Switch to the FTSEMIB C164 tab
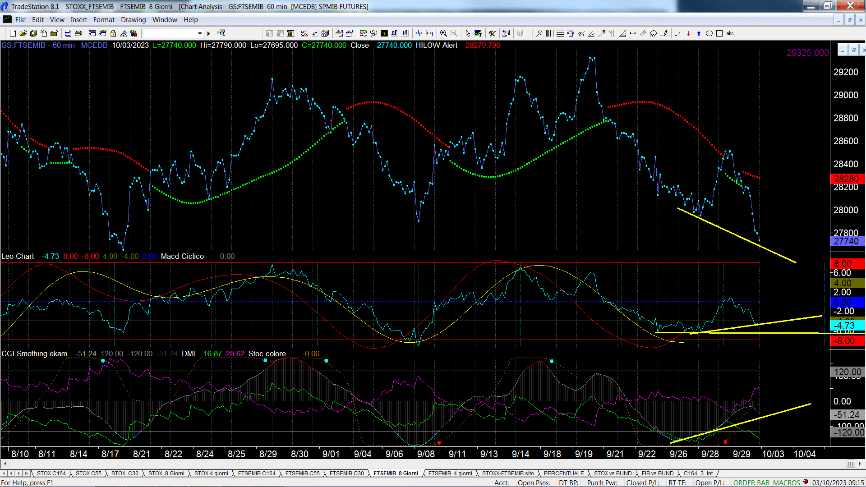 pyautogui.click(x=257, y=473)
